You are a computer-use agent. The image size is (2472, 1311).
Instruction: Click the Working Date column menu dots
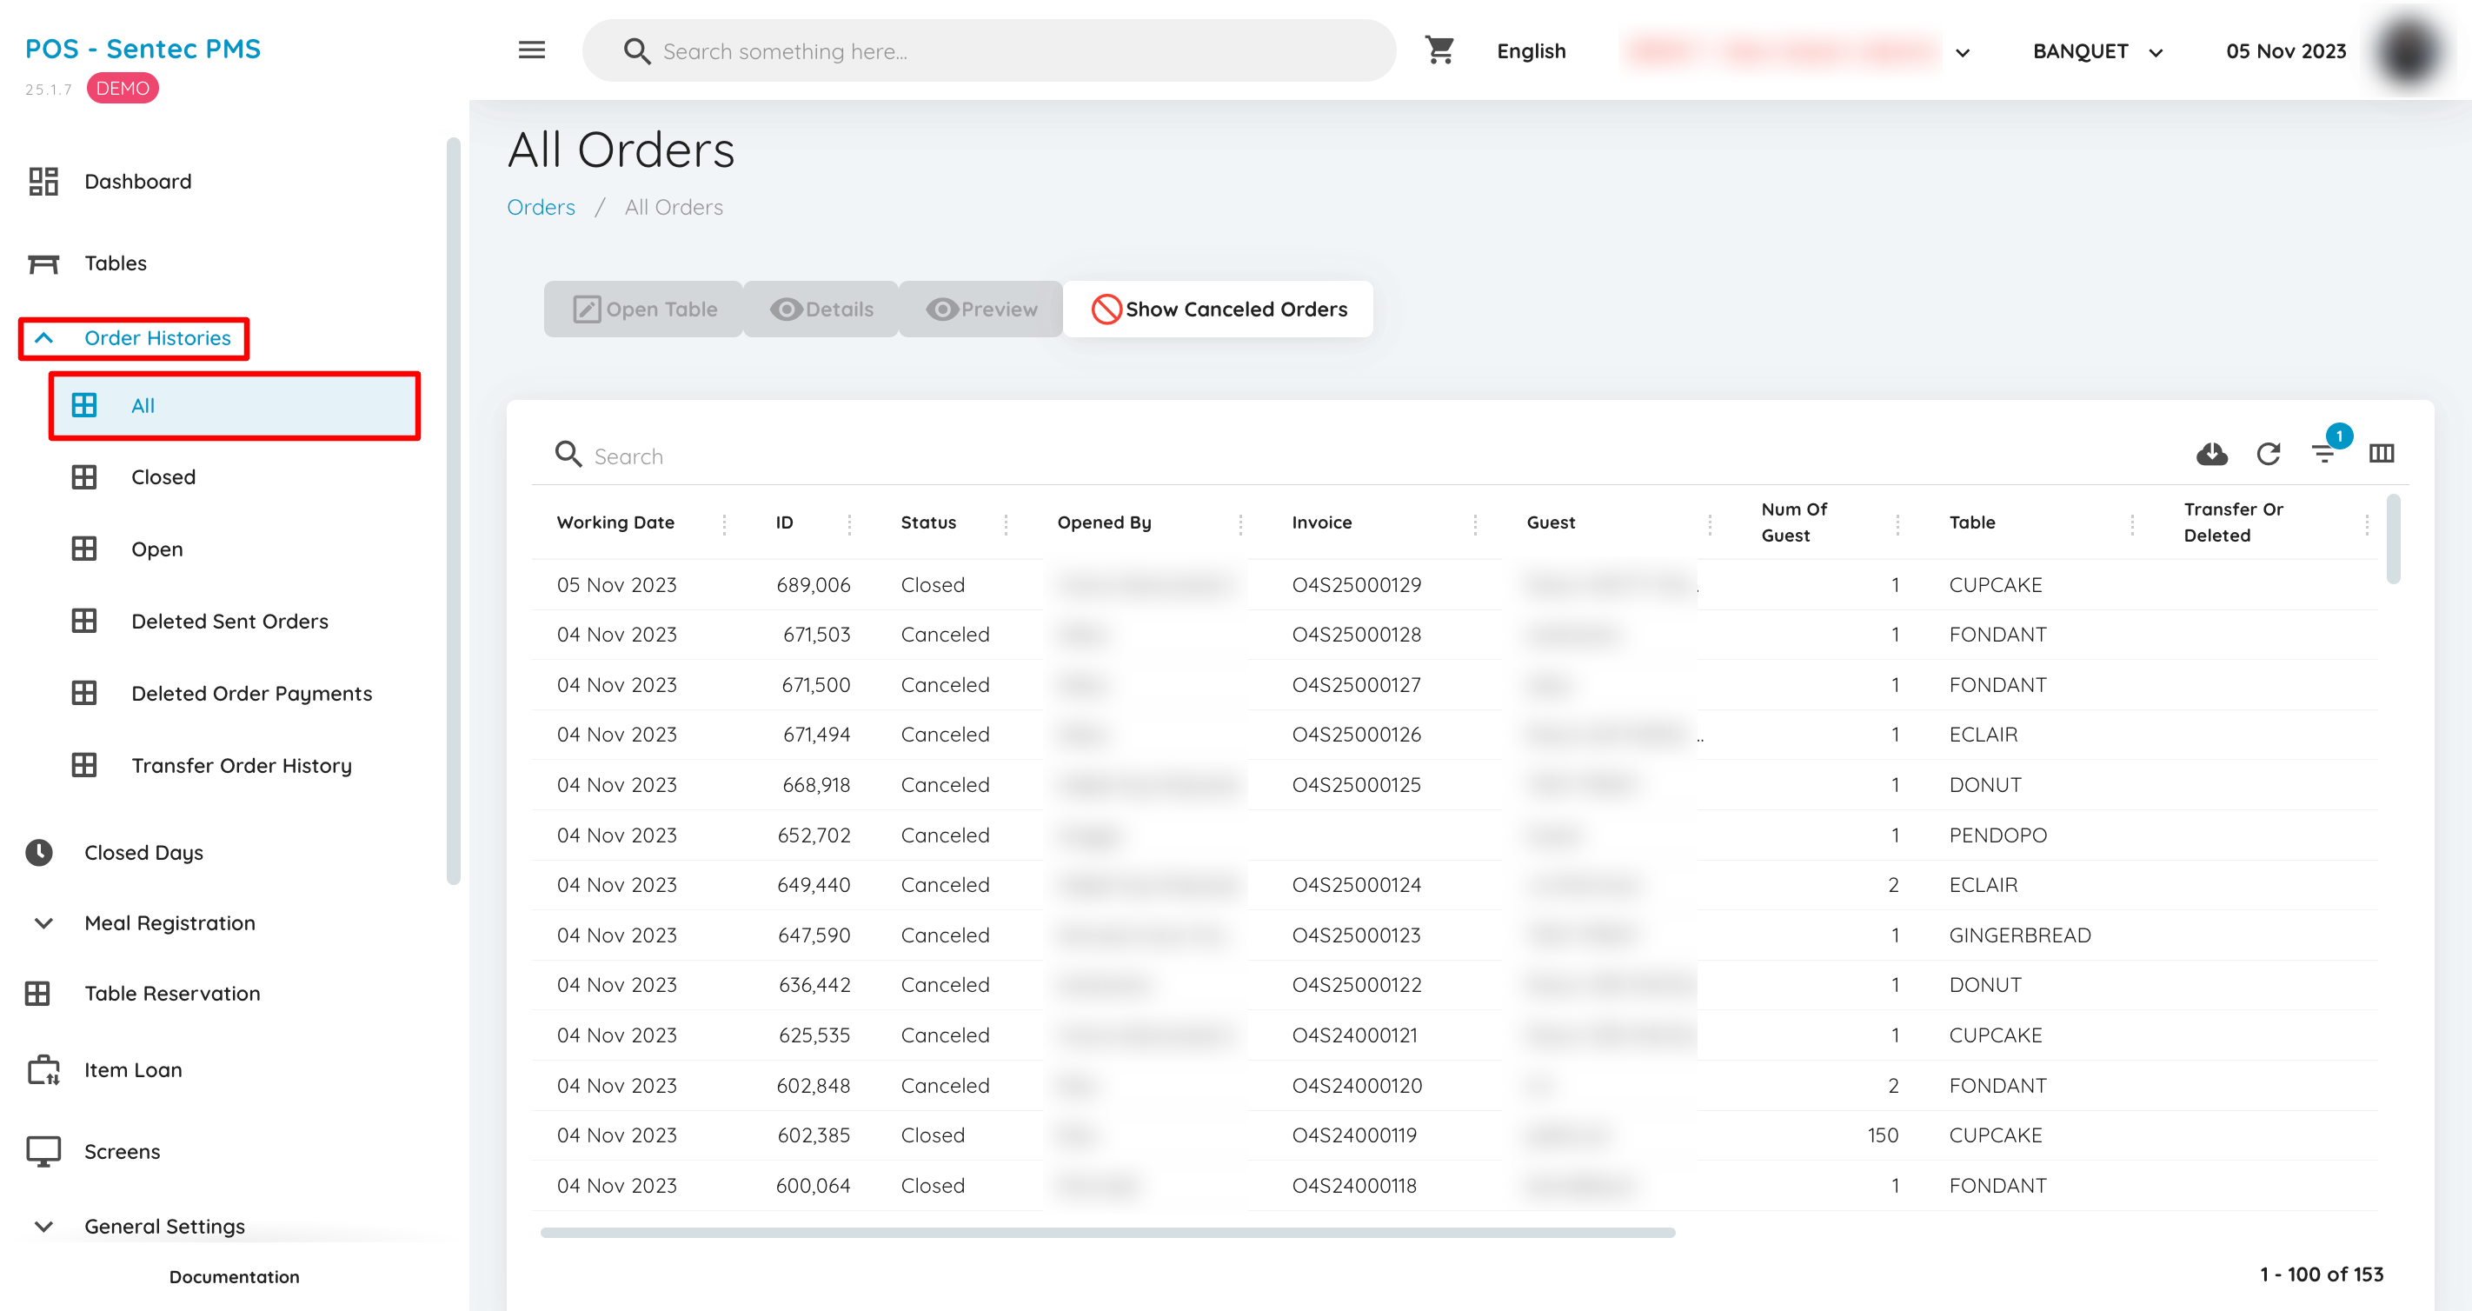pyautogui.click(x=725, y=523)
